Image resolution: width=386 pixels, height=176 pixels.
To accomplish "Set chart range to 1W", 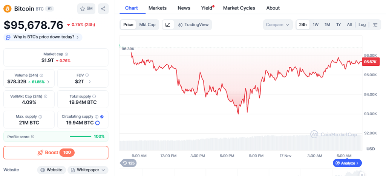I will [316, 25].
